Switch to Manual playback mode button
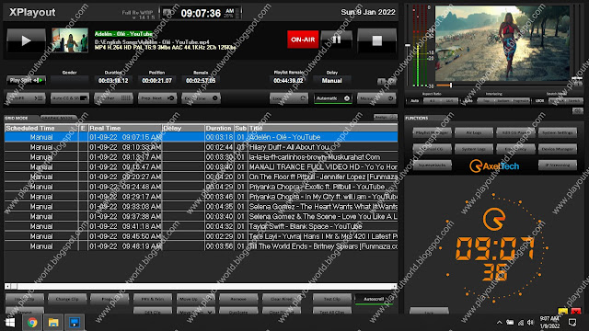The width and height of the screenshot is (589, 331). [376, 98]
